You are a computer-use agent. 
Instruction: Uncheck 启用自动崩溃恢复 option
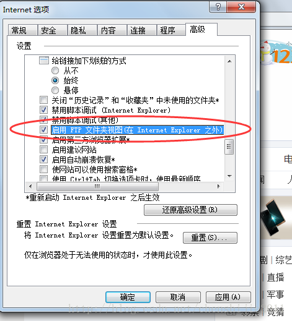pyautogui.click(x=43, y=159)
